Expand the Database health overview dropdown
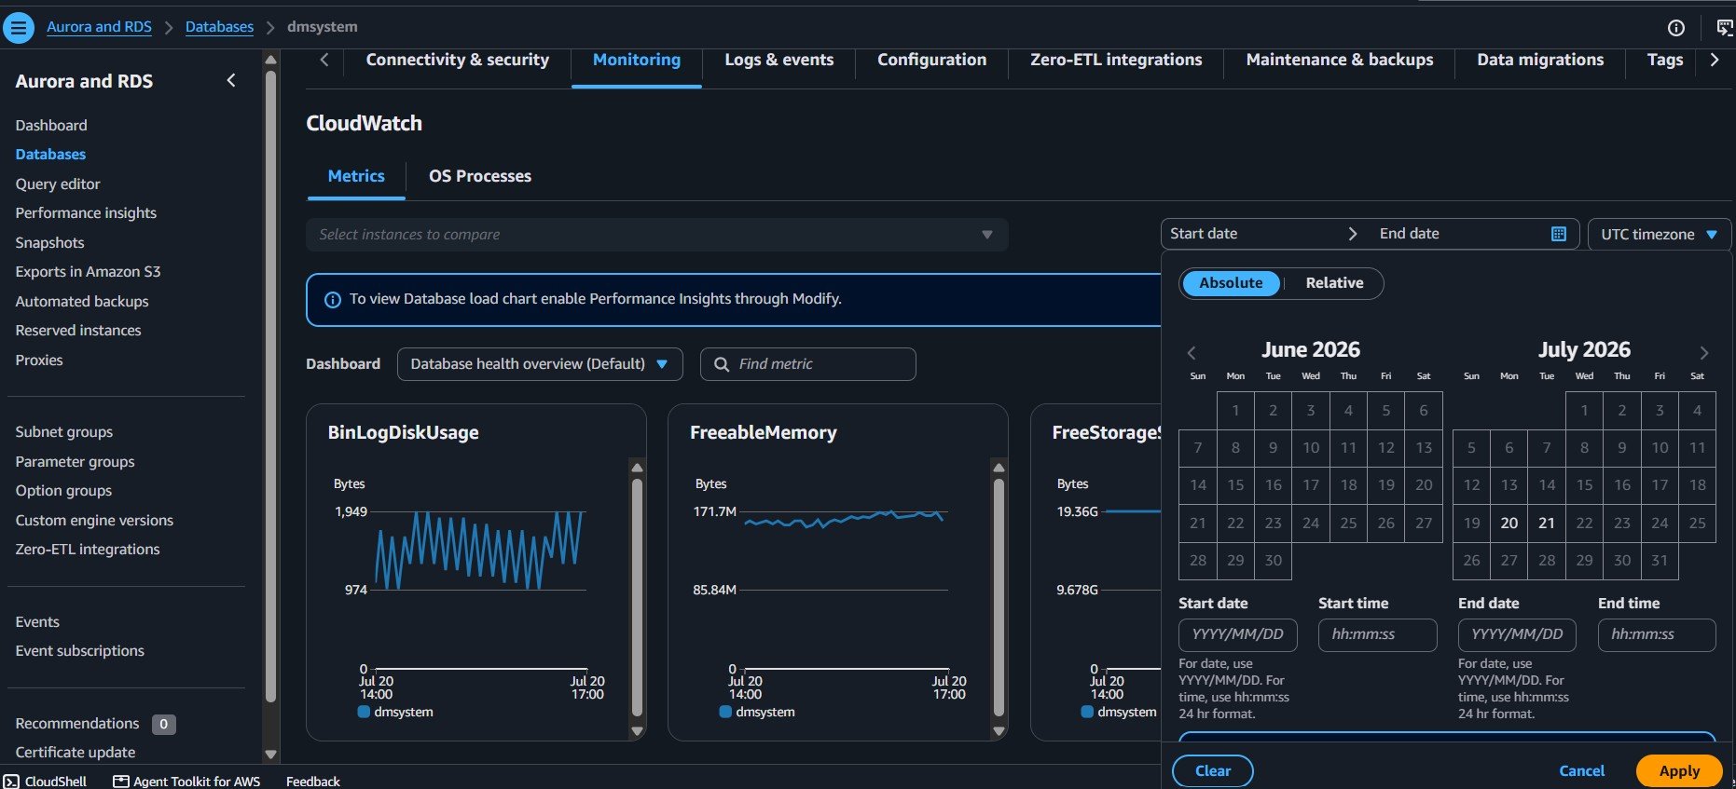 pyautogui.click(x=540, y=364)
